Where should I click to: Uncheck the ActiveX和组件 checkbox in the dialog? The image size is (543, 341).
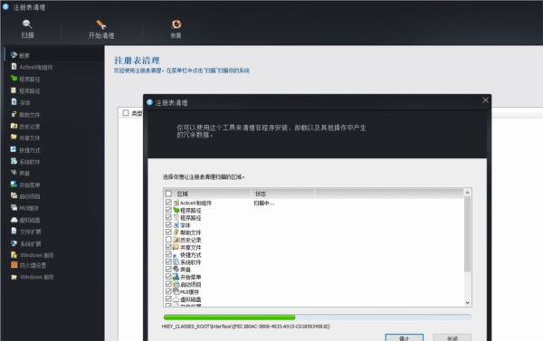(x=168, y=203)
